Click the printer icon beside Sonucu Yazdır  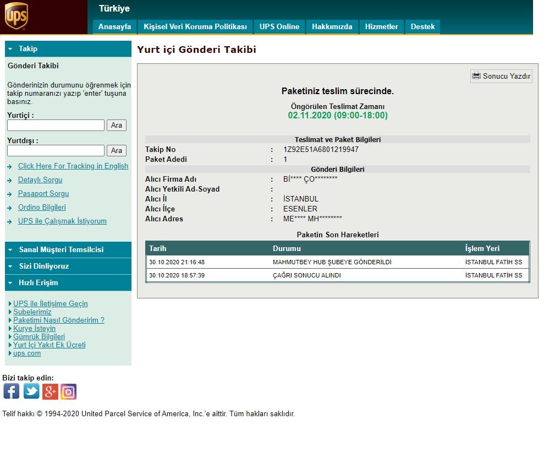(x=476, y=76)
